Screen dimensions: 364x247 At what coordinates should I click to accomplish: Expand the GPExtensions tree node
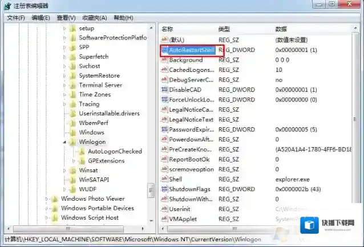[x=73, y=161]
